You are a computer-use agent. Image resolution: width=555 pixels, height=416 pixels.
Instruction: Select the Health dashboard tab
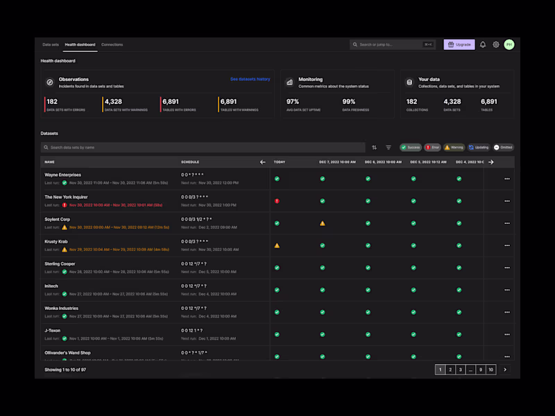coord(80,44)
